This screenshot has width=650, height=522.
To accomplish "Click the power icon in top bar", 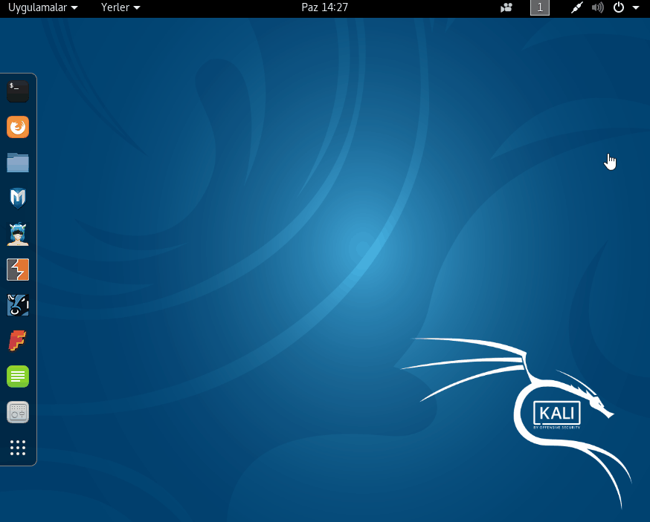I will tap(619, 7).
